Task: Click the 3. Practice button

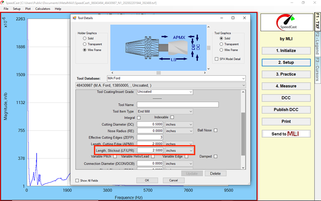Action: 286,74
